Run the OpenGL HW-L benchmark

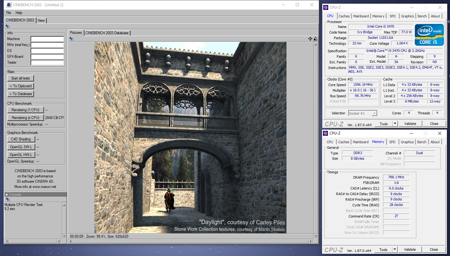[21, 155]
